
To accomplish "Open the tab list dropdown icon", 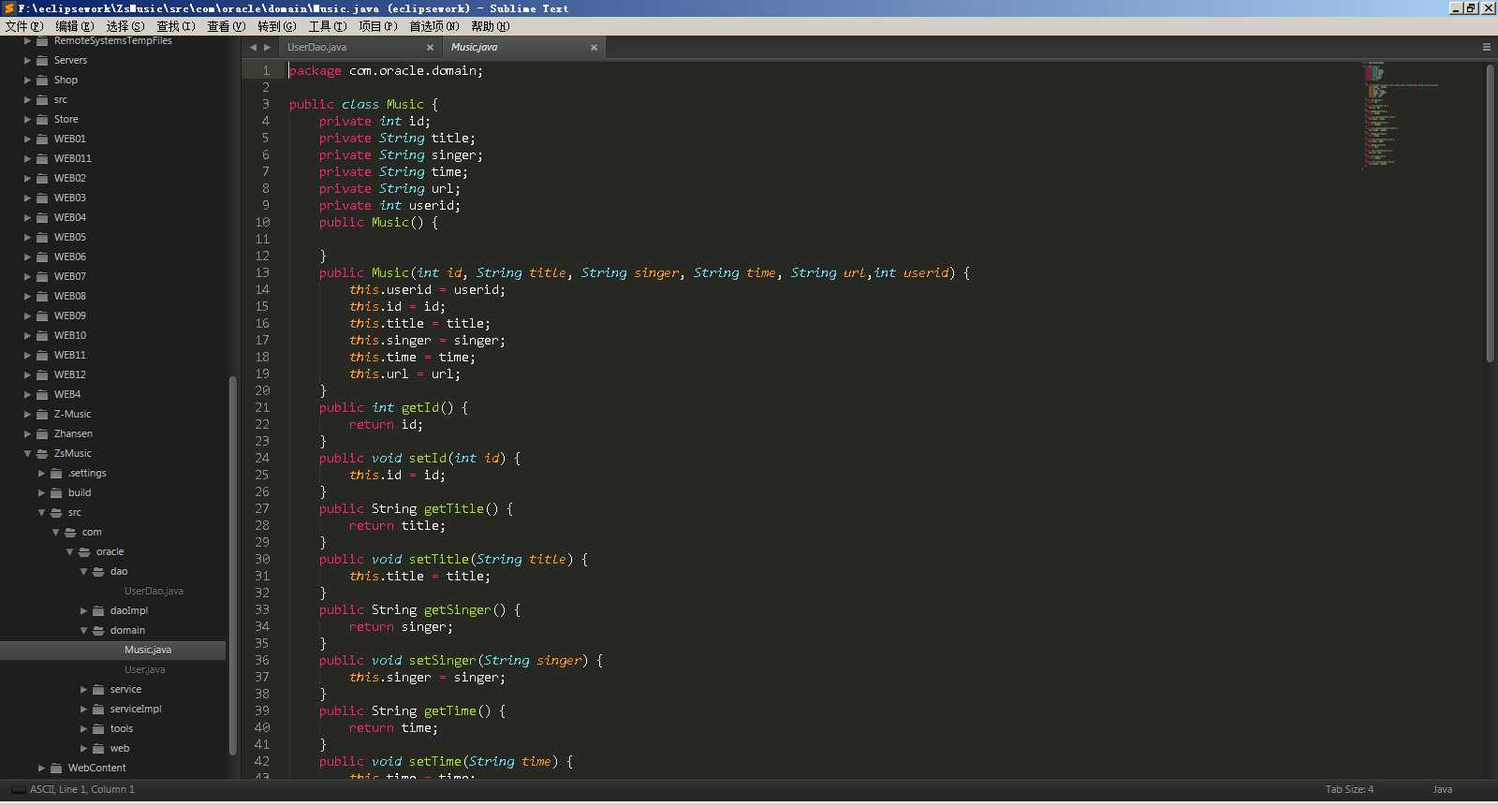I will click(1486, 47).
